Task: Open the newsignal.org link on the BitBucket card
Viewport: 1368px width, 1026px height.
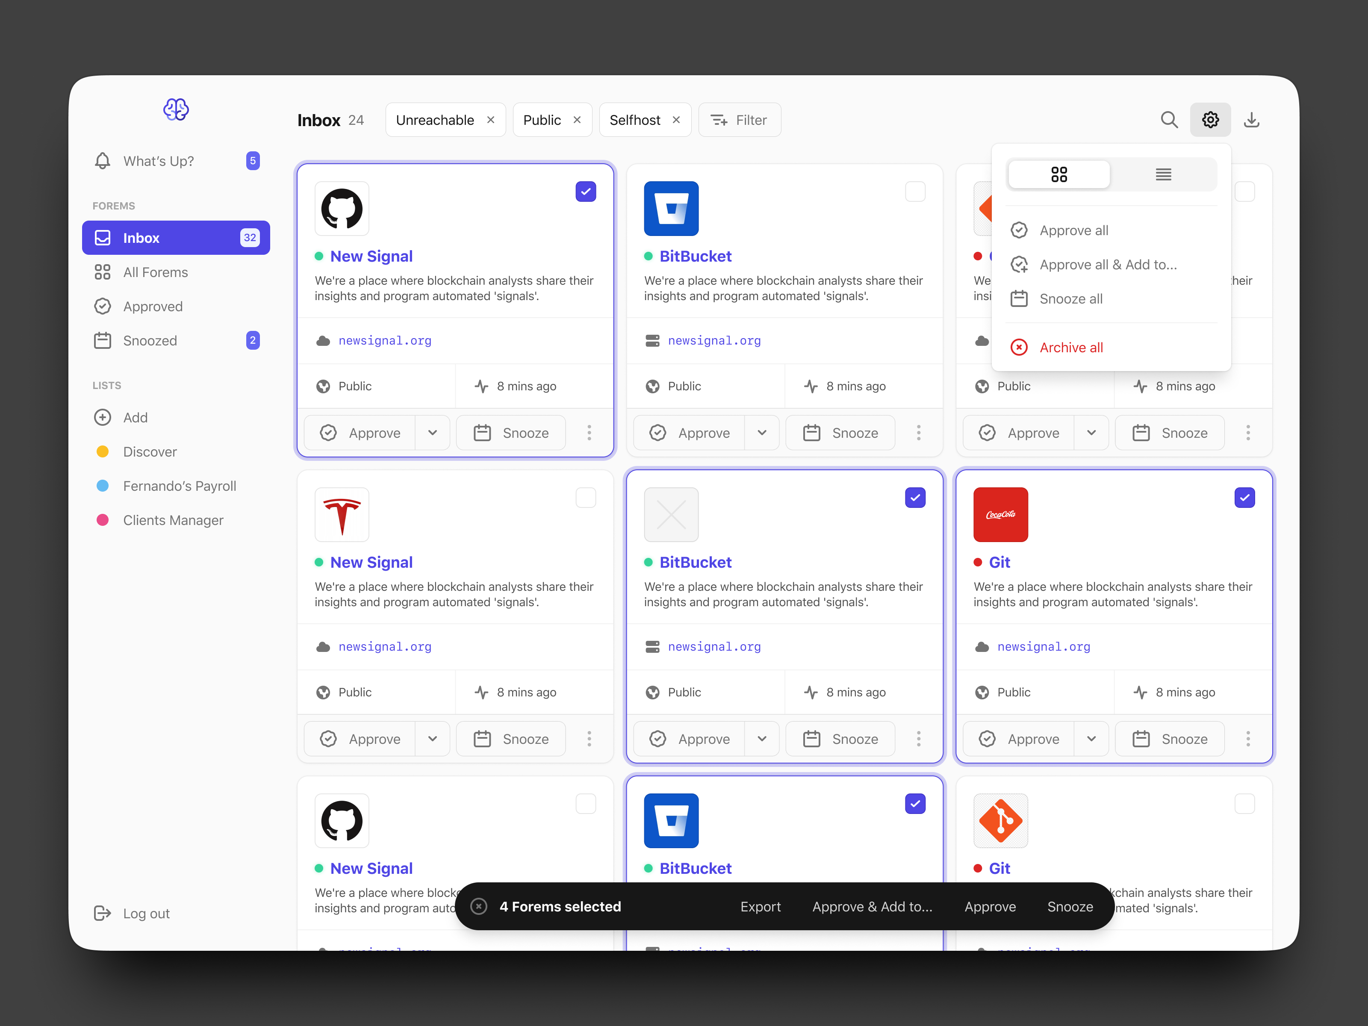Action: pos(713,341)
